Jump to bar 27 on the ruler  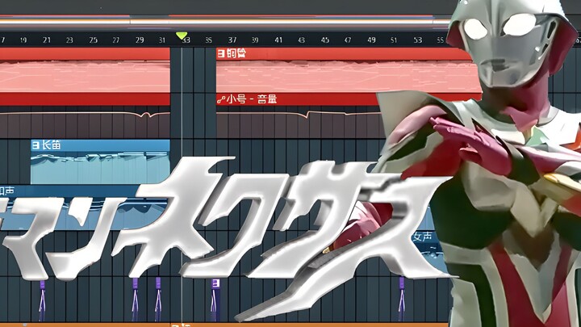point(116,40)
